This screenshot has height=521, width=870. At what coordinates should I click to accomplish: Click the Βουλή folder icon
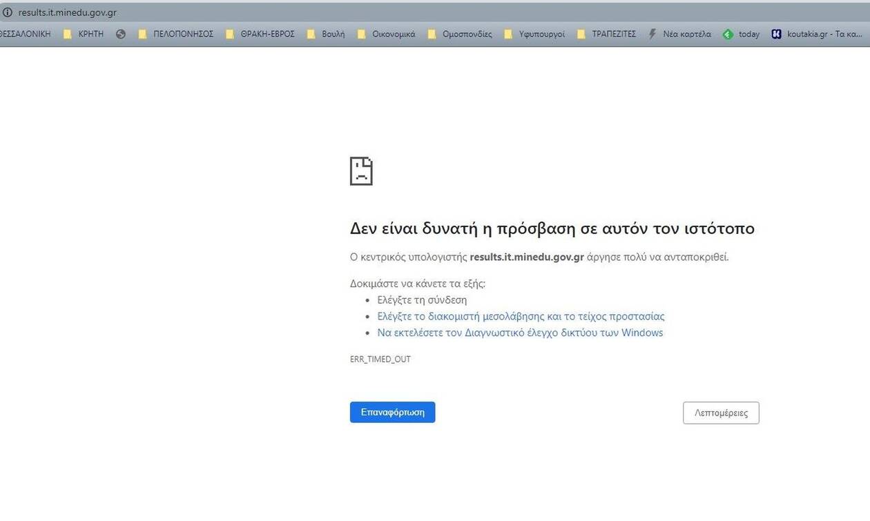pyautogui.click(x=311, y=34)
